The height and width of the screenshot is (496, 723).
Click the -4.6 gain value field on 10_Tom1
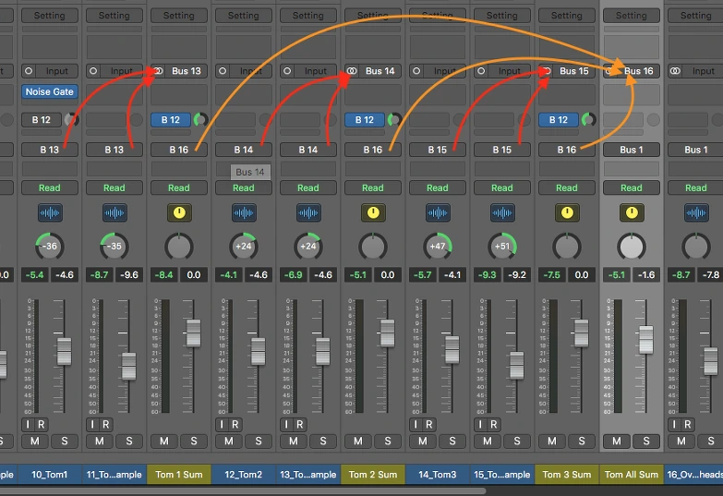pyautogui.click(x=65, y=275)
